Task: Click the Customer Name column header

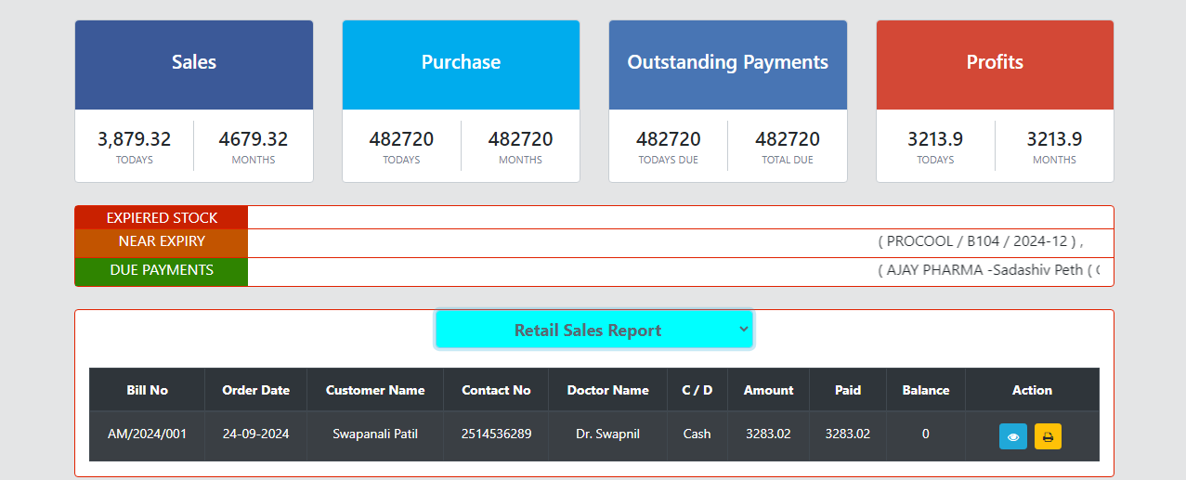Action: click(x=375, y=390)
